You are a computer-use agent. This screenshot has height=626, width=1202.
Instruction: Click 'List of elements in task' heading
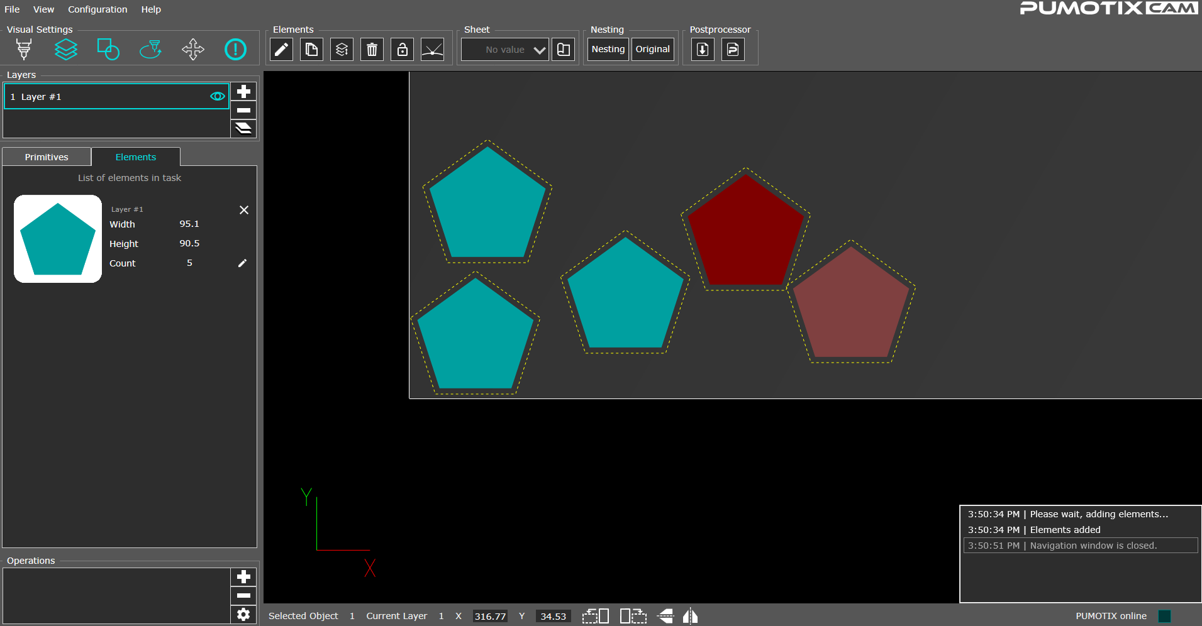[130, 178]
